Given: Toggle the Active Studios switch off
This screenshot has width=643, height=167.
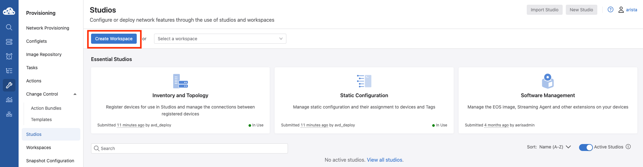Looking at the screenshot, I should click(586, 147).
